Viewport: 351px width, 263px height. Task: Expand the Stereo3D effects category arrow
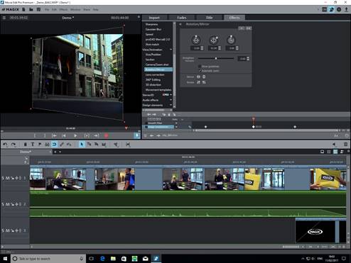point(171,95)
